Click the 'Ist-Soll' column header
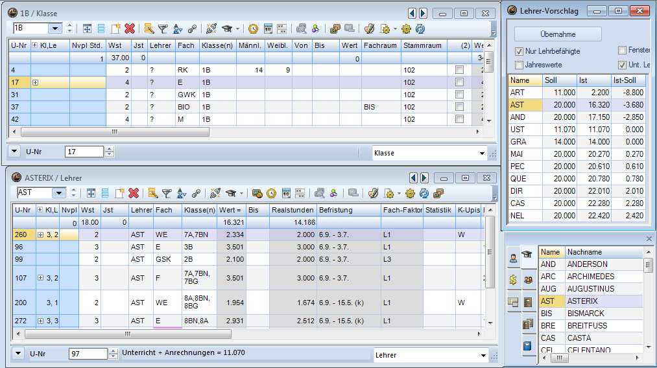Image resolution: width=657 pixels, height=368 pixels. point(628,80)
